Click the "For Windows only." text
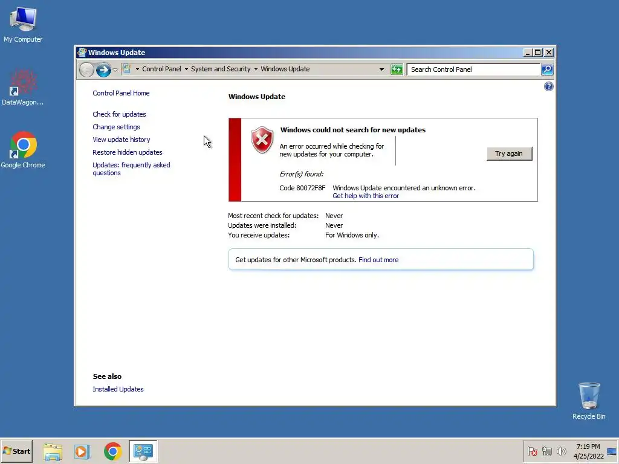Screen dimensions: 619x464 tap(352, 235)
